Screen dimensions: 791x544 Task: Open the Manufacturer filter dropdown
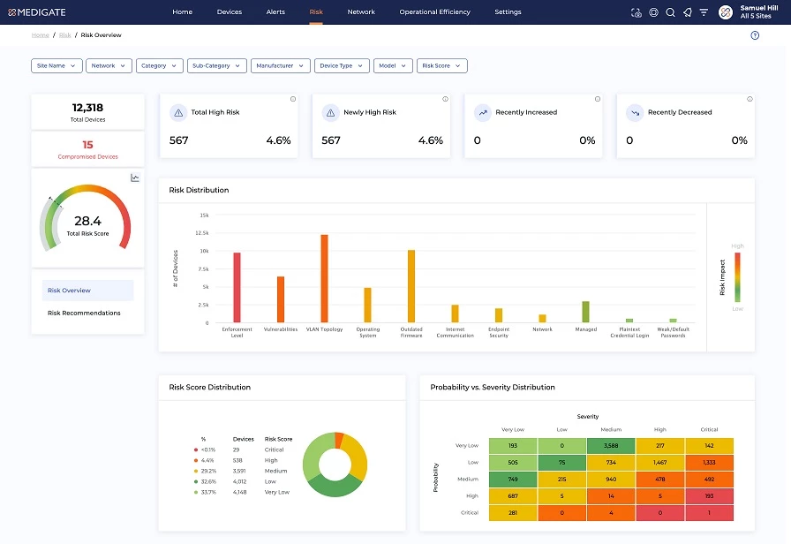point(281,65)
